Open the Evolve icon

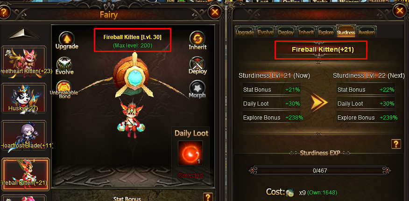click(x=64, y=64)
